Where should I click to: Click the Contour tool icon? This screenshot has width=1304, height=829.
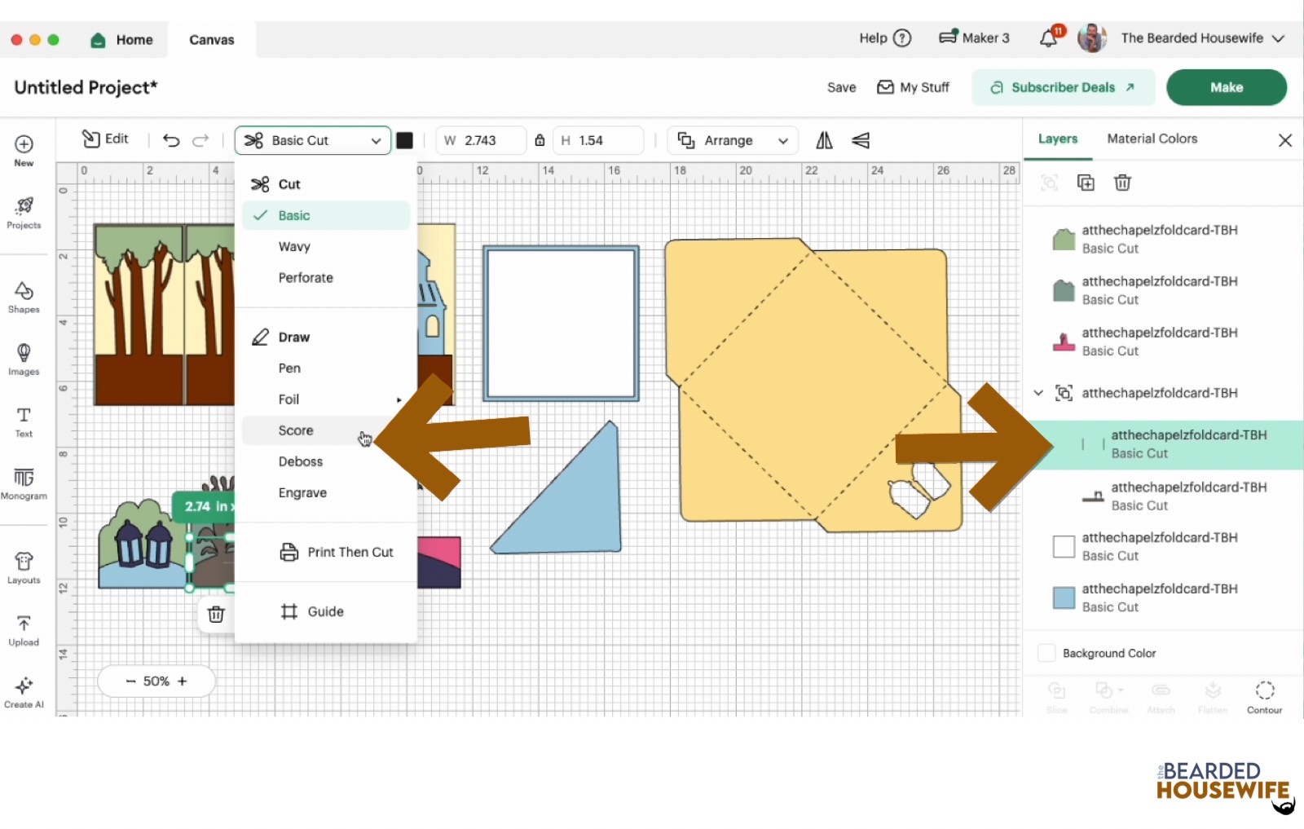1264,697
